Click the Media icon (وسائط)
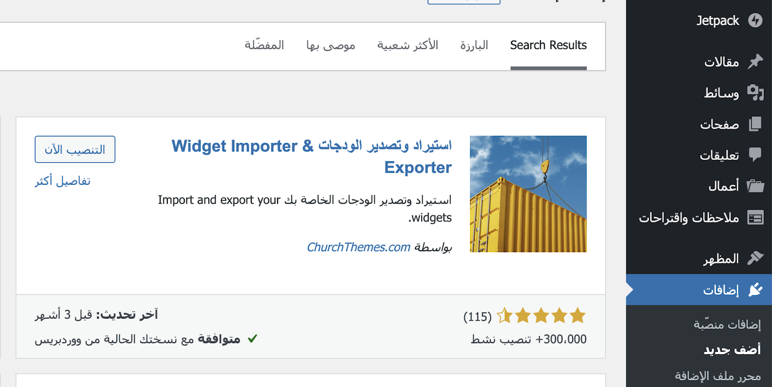 pyautogui.click(x=755, y=92)
